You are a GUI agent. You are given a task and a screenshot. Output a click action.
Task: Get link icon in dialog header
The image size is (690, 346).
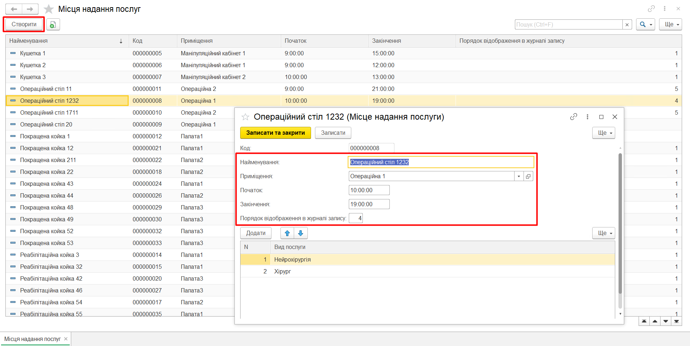pos(574,117)
